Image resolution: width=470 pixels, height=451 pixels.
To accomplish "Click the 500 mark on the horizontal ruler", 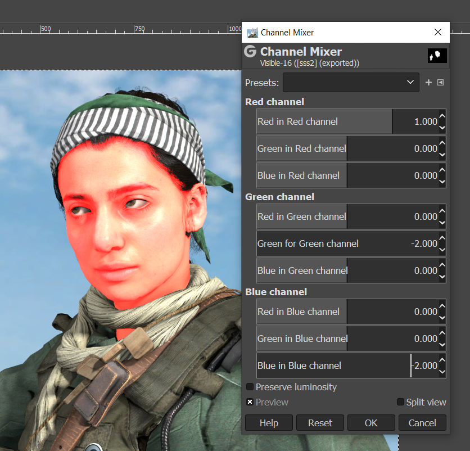I will pyautogui.click(x=46, y=29).
